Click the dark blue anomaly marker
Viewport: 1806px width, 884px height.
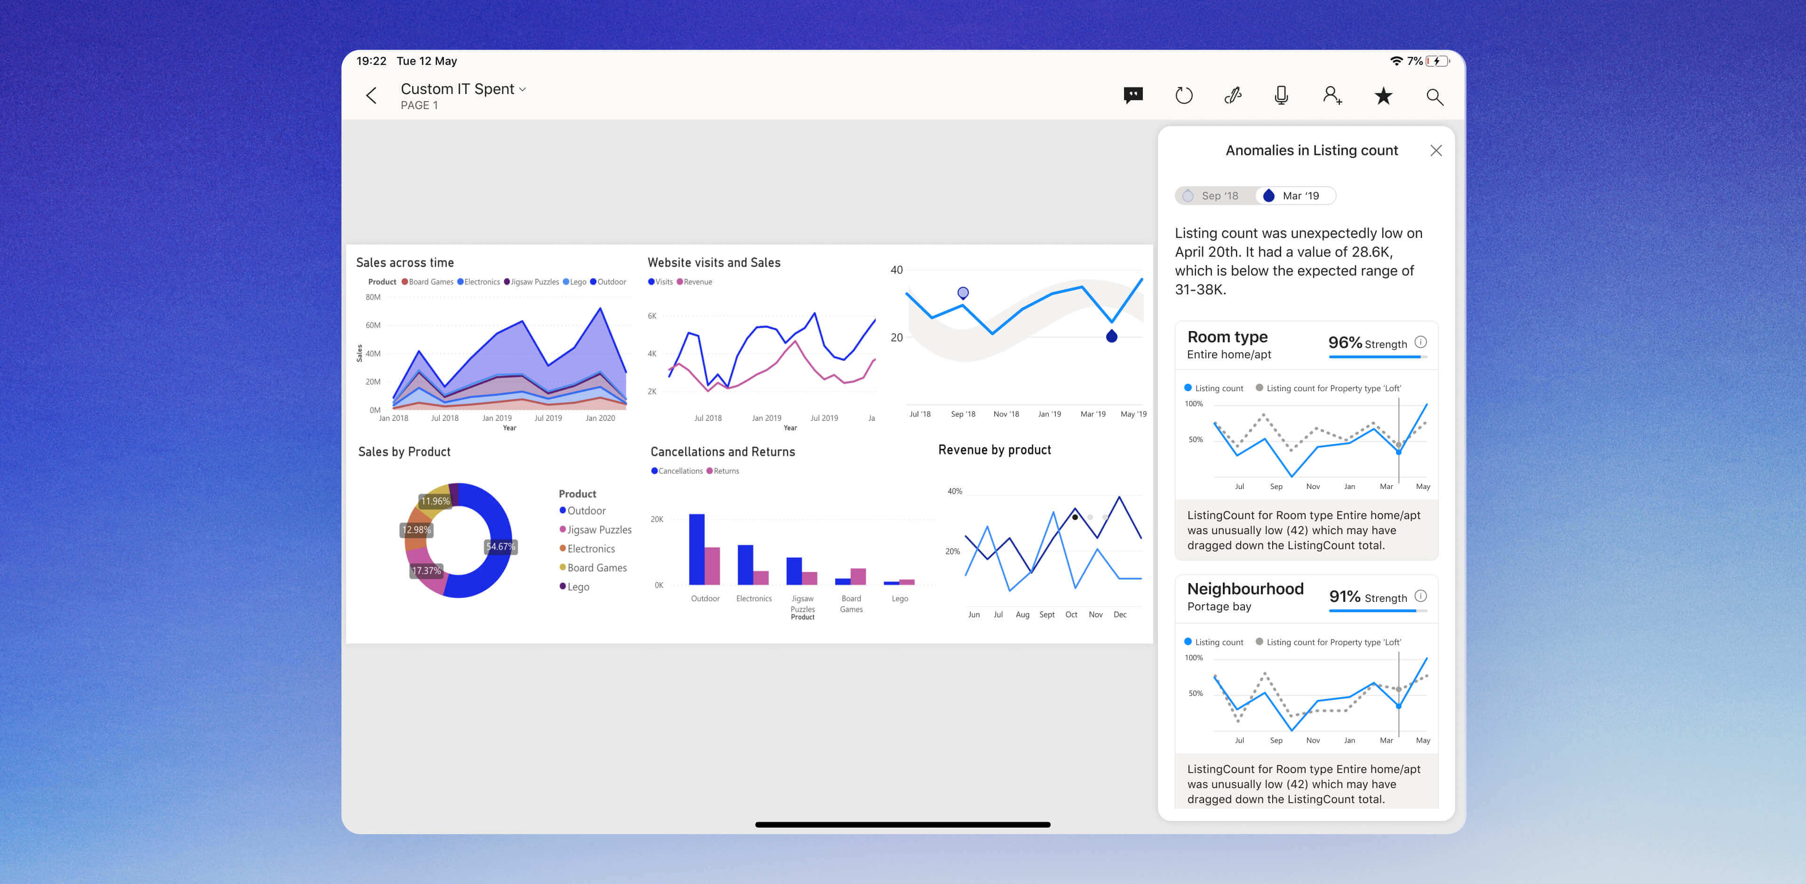[x=1111, y=337]
